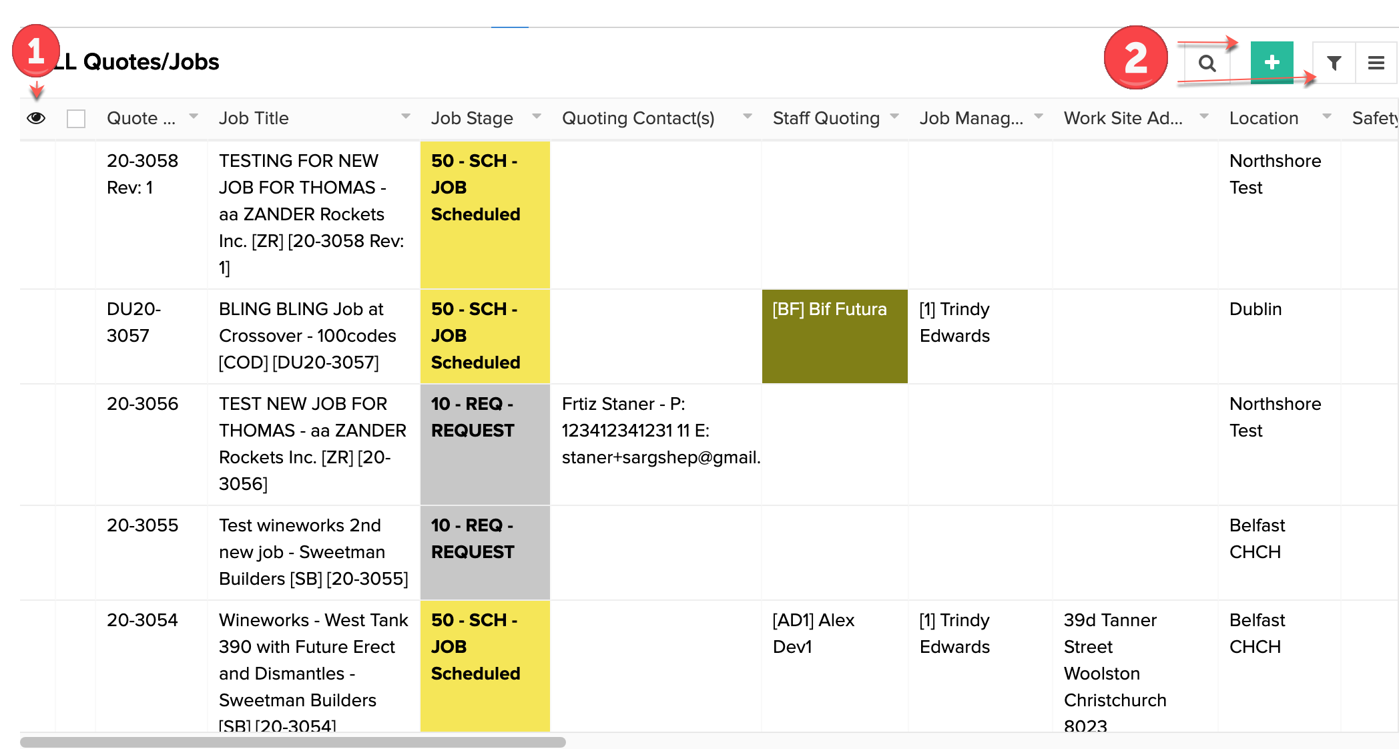This screenshot has height=749, width=1399.
Task: Click the olive [BF] Bif Futura cell
Action: [x=834, y=336]
